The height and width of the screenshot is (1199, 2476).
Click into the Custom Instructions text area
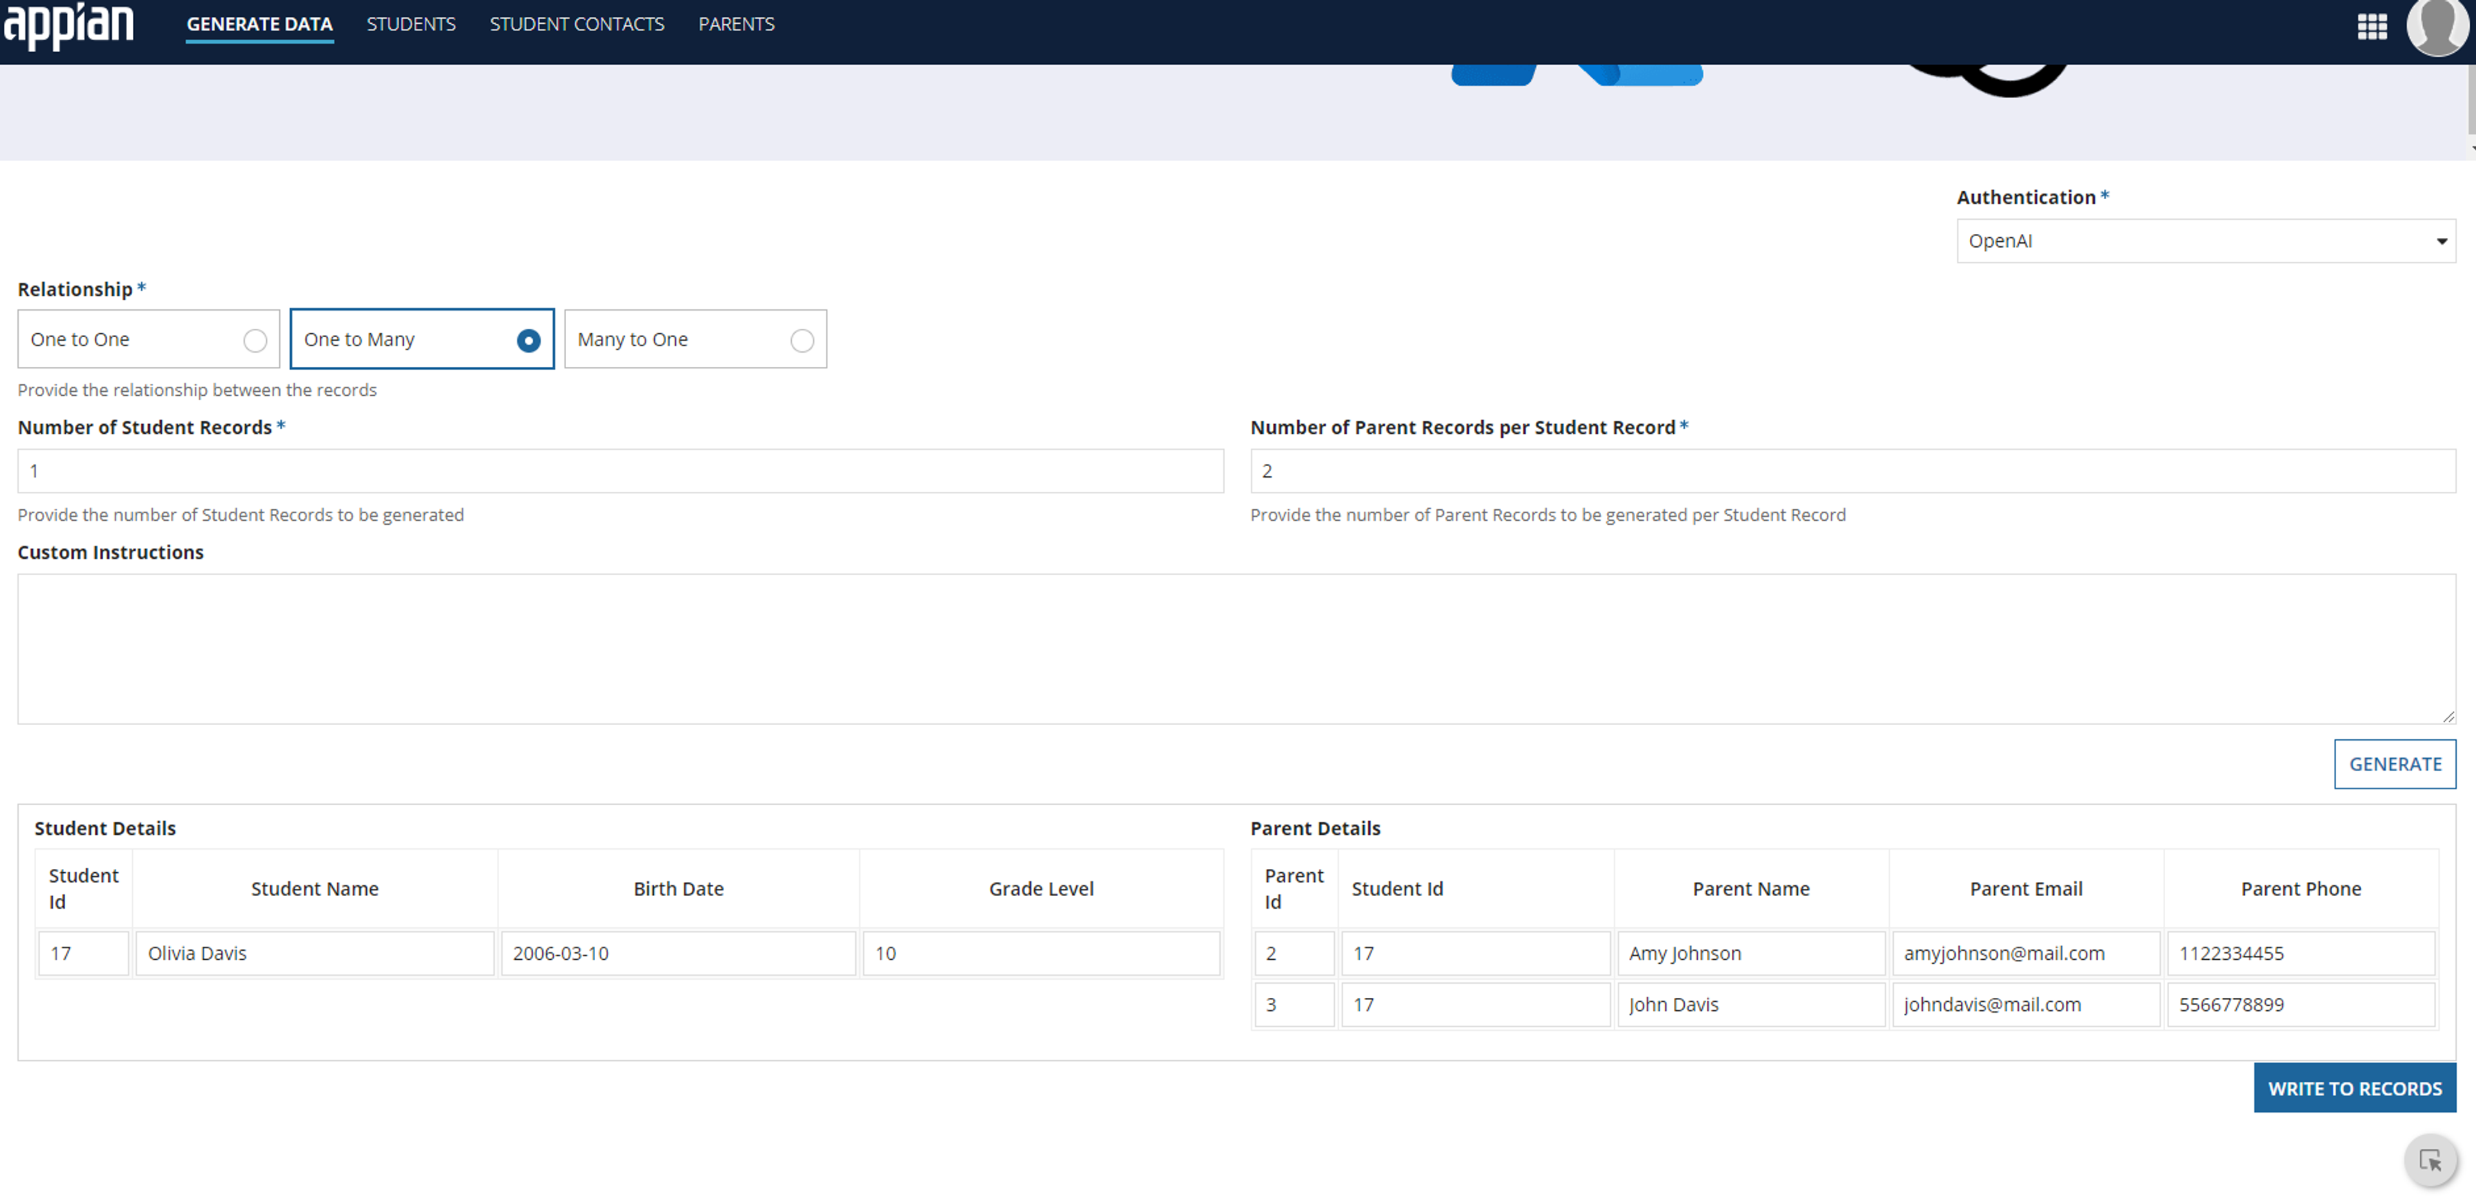[1236, 648]
